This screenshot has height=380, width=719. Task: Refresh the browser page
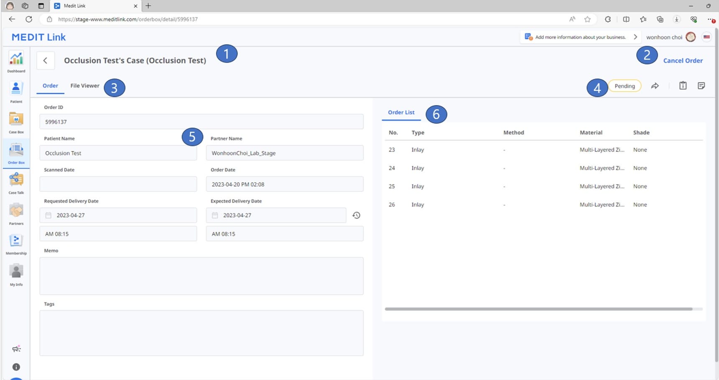point(28,19)
